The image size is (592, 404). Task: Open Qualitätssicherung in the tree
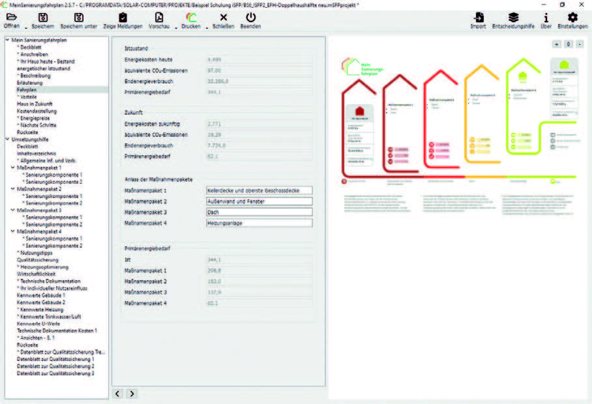pyautogui.click(x=38, y=260)
